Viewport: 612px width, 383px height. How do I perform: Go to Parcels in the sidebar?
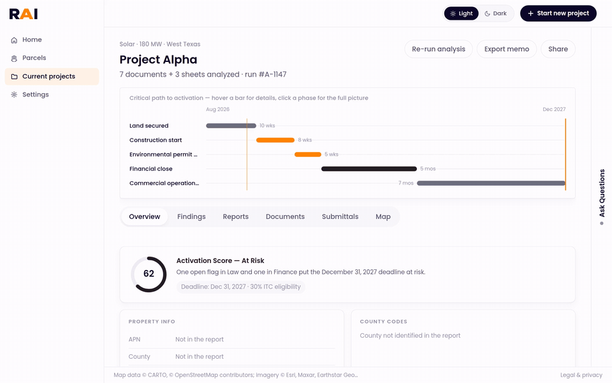[52, 58]
